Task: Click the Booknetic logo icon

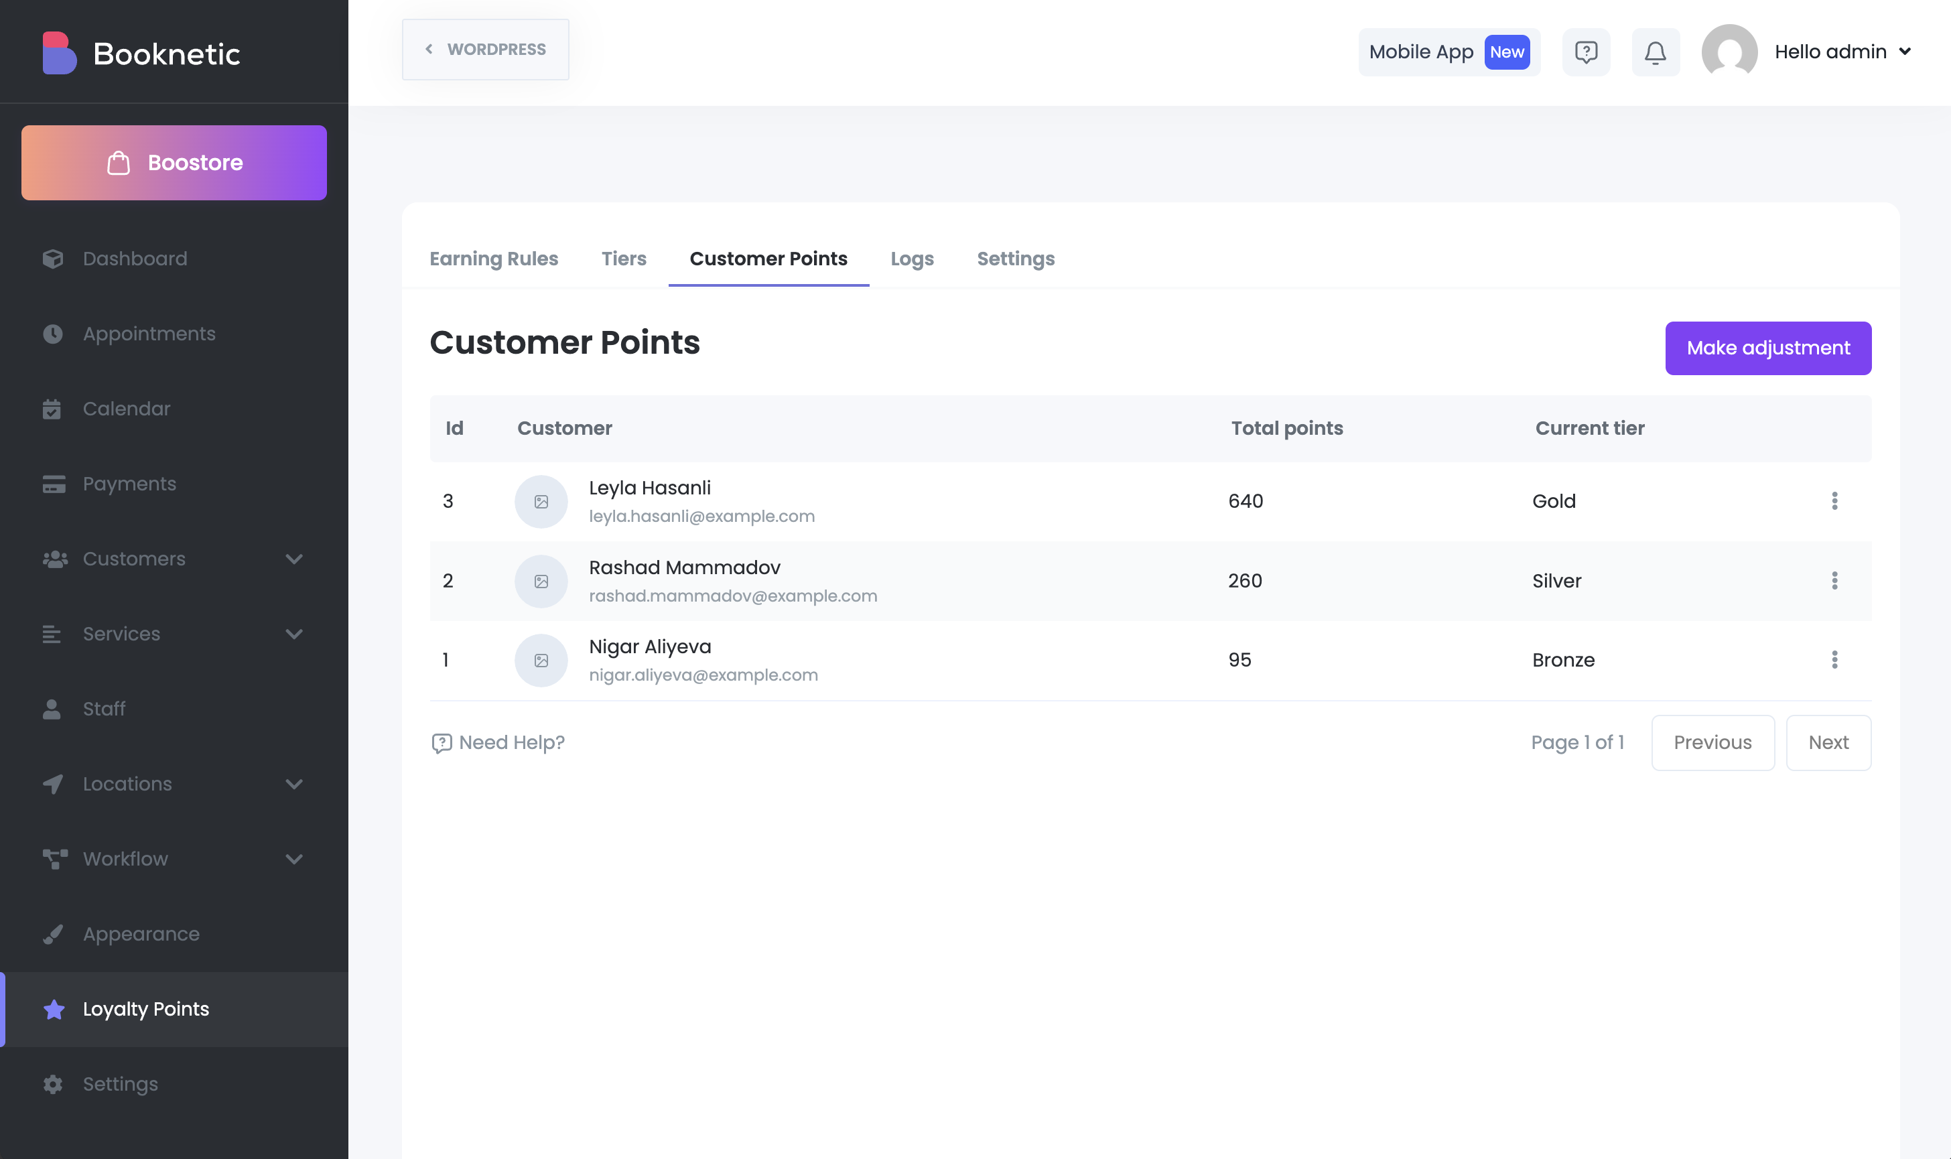Action: (58, 53)
